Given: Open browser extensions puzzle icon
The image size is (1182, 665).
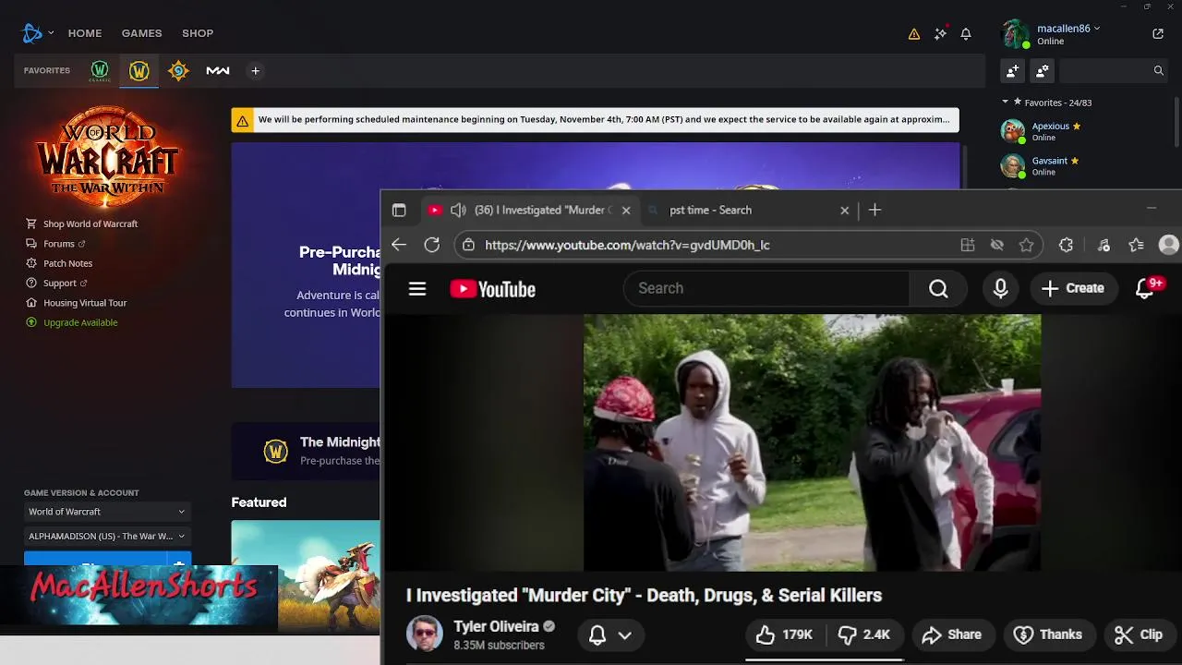Looking at the screenshot, I should [1066, 245].
